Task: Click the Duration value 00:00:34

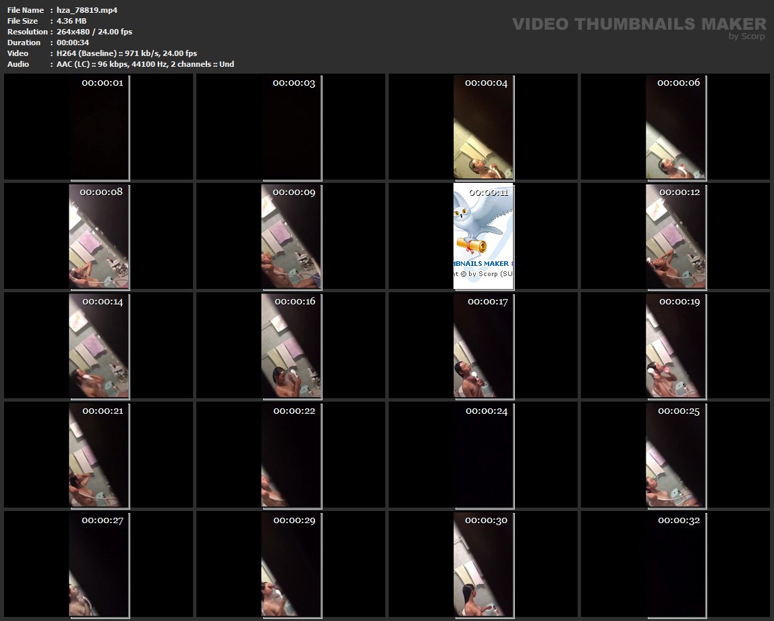Action: pyautogui.click(x=73, y=43)
